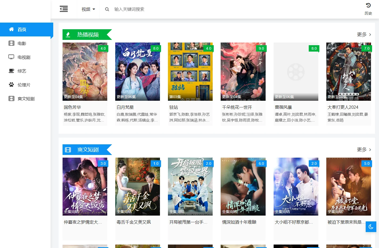Viewport: 379px width, 248px height.
Task: Open the 千朵桃花一世开 poster
Action: pyautogui.click(x=243, y=72)
